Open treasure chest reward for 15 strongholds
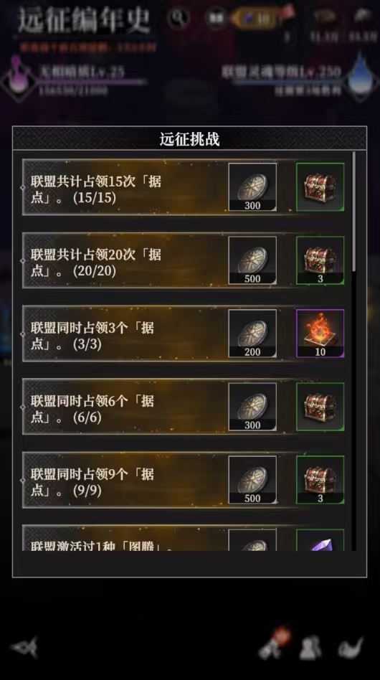The height and width of the screenshot is (680, 380). [320, 187]
